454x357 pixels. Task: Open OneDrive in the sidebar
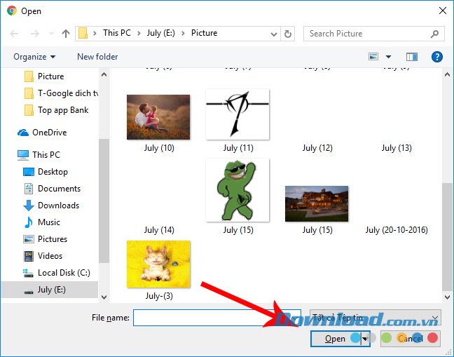click(x=48, y=133)
